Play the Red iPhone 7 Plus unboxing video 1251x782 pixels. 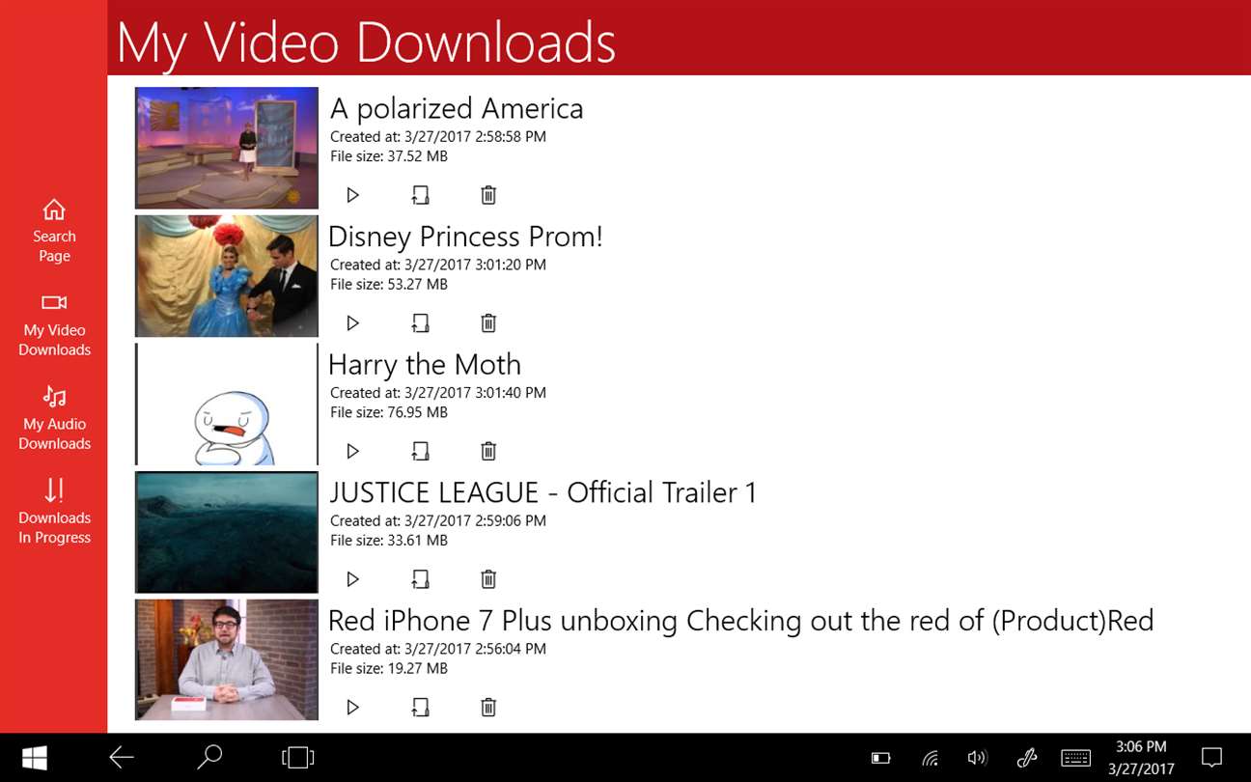352,708
